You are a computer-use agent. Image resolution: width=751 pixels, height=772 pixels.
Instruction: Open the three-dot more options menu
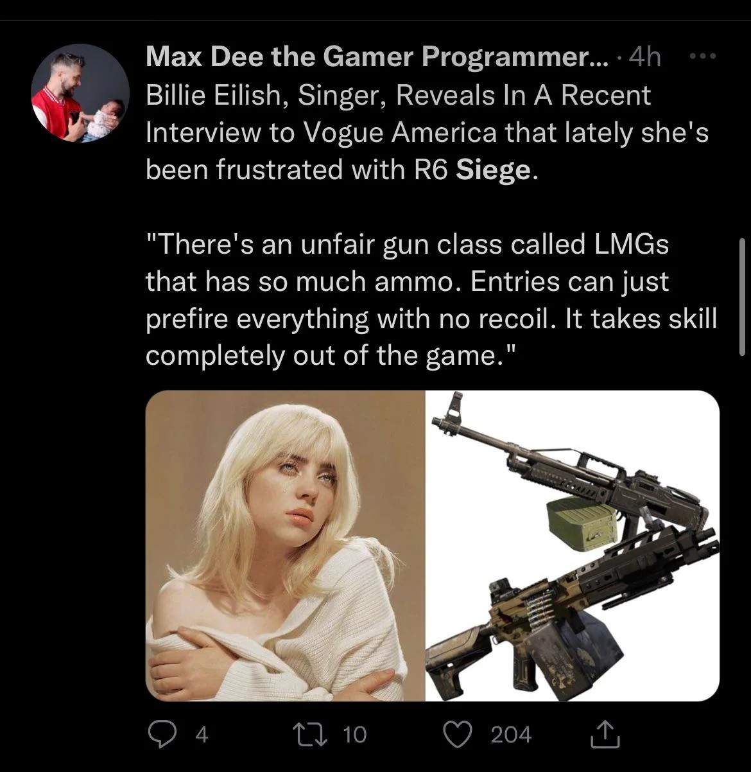(x=702, y=57)
